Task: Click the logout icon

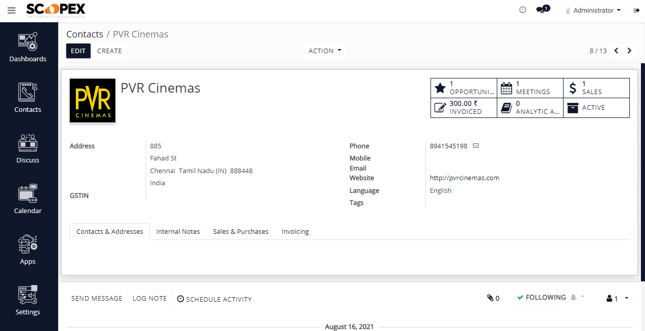Action: 636,10
